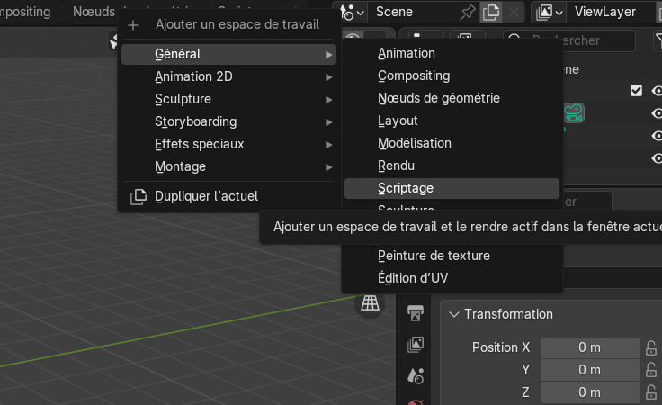Collapse the Transformation panel
This screenshot has height=405, width=662.
452,314
